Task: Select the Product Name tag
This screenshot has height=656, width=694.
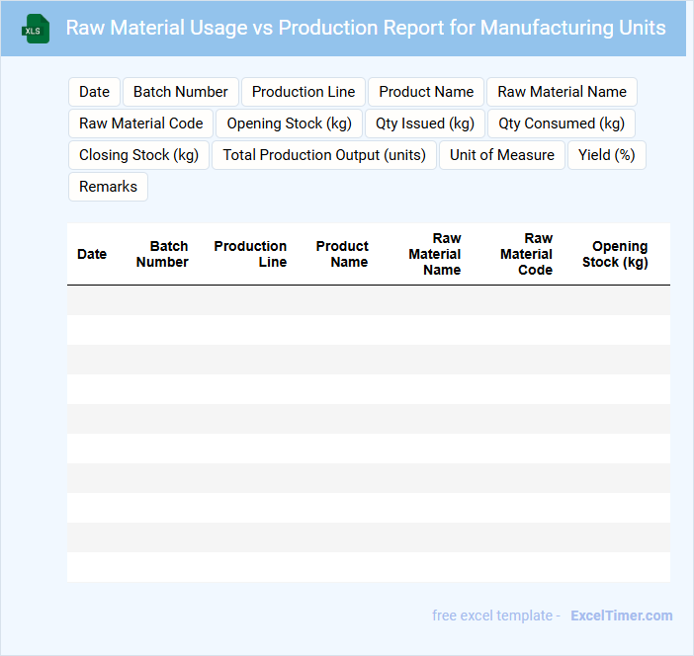Action: (x=426, y=92)
